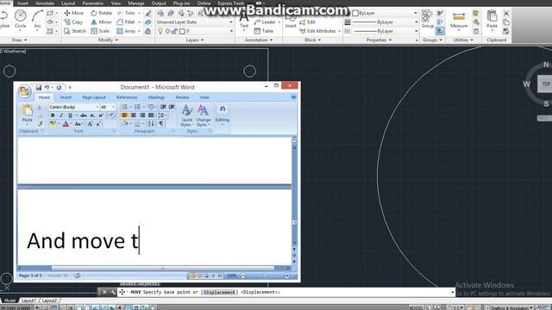Click the red Font Color button in Word

pyautogui.click(x=66, y=124)
